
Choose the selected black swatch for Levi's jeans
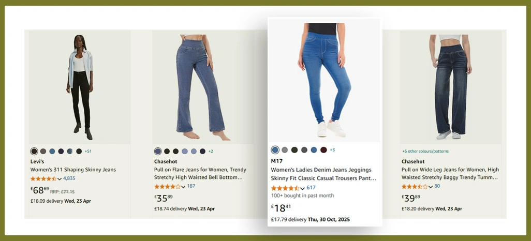point(34,152)
